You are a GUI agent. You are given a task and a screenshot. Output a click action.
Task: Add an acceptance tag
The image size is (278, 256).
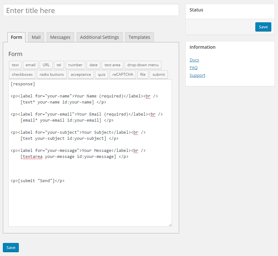[81, 75]
